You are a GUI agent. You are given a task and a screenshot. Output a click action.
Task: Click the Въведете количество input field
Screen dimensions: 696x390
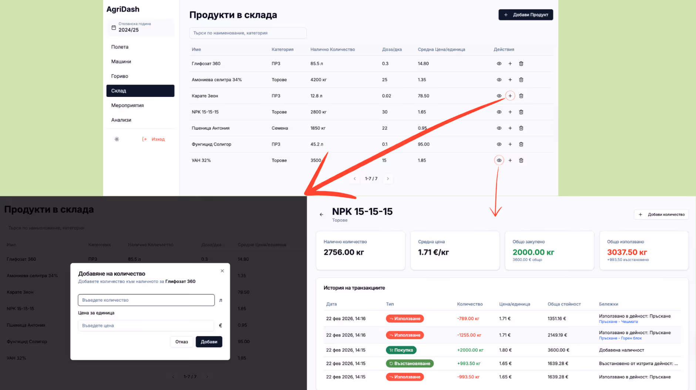click(x=146, y=300)
